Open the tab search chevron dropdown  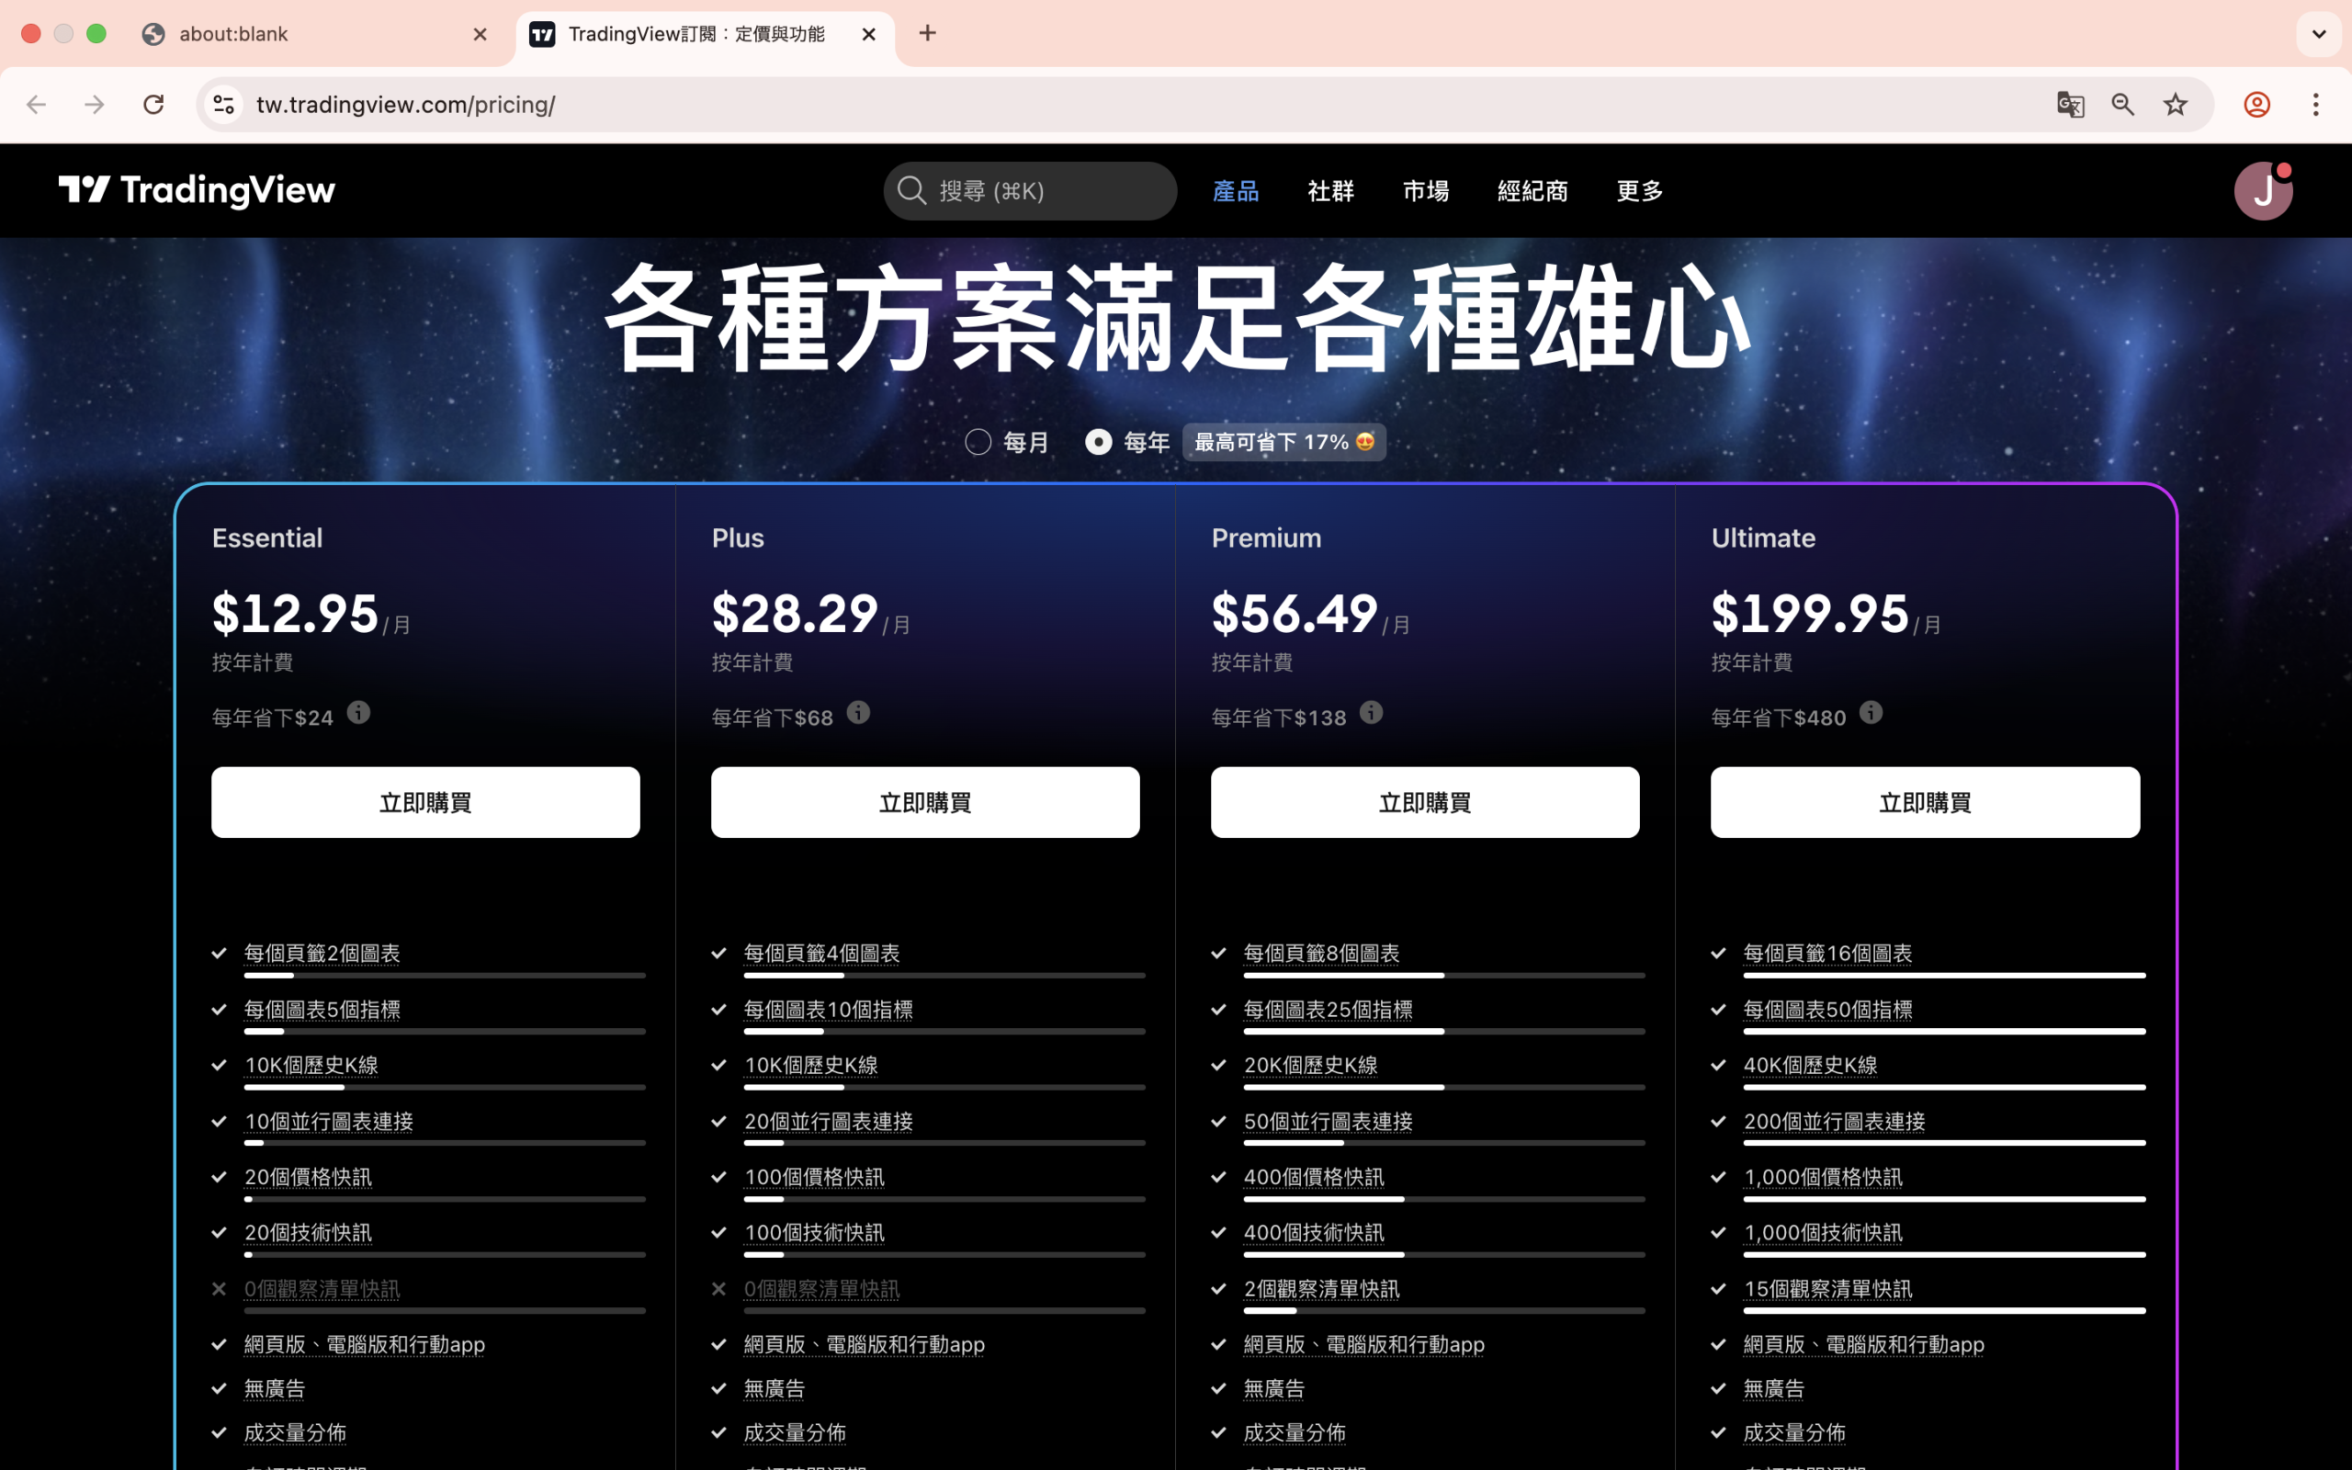2320,33
